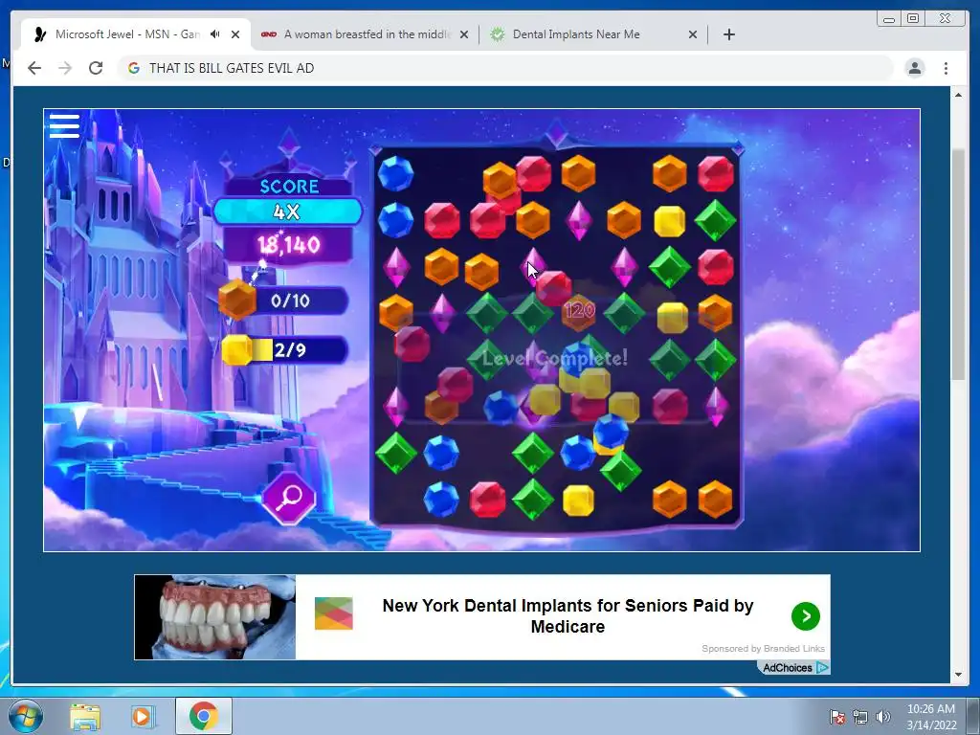Viewport: 980px width, 735px height.
Task: Click Sponsored by Branded Links text
Action: pyautogui.click(x=763, y=648)
